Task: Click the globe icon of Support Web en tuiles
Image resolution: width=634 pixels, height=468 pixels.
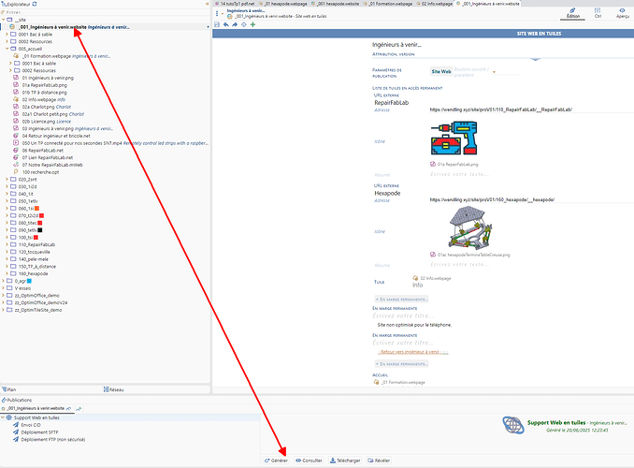Action: click(x=9, y=417)
